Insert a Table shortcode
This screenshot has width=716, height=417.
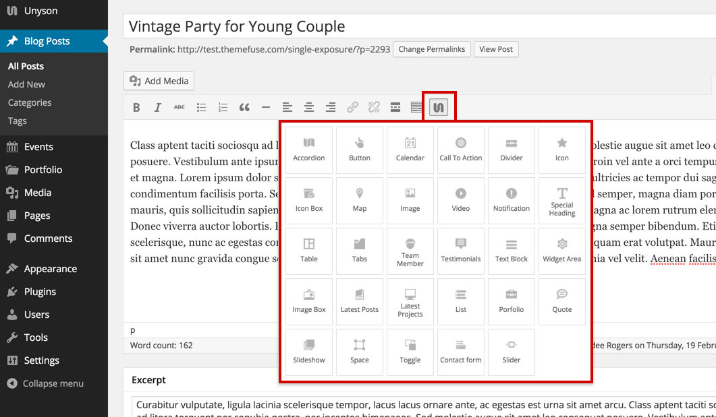point(309,251)
